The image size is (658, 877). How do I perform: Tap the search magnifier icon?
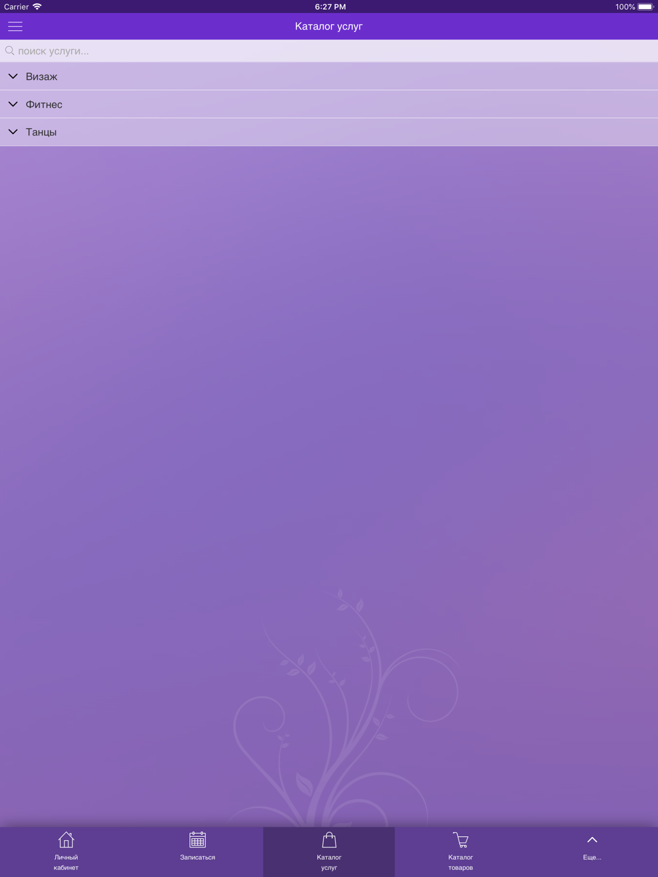[x=10, y=51]
